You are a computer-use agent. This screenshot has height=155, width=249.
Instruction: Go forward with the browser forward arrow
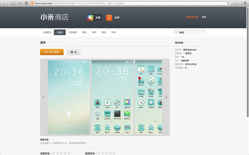[x=8, y=3]
